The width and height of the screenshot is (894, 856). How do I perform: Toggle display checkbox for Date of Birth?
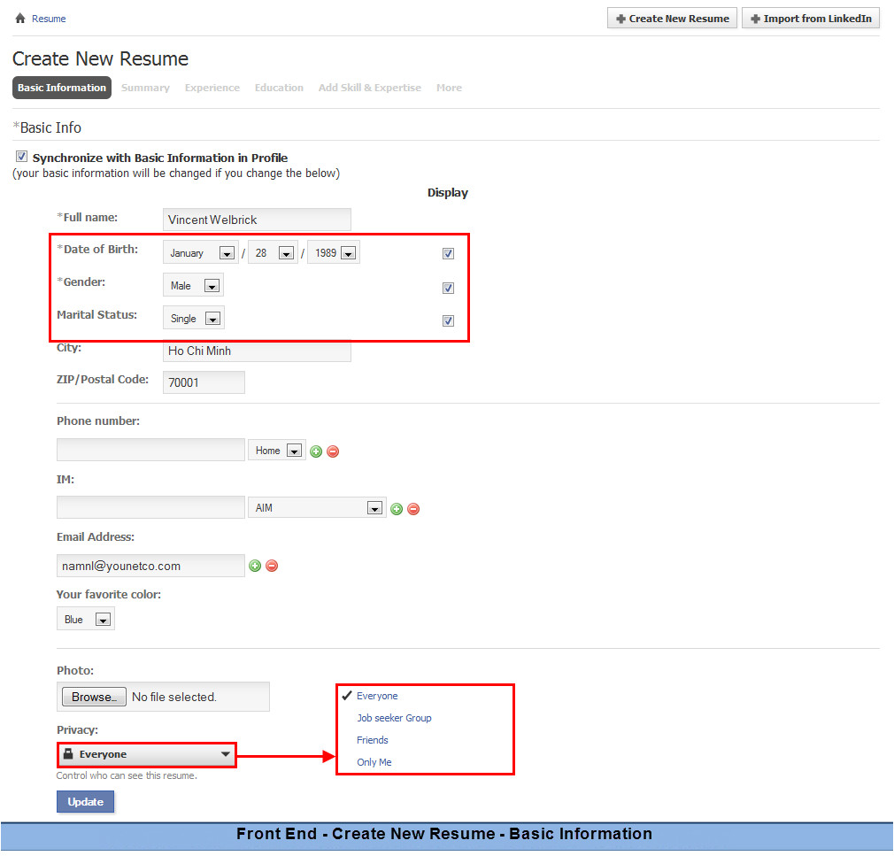click(448, 254)
